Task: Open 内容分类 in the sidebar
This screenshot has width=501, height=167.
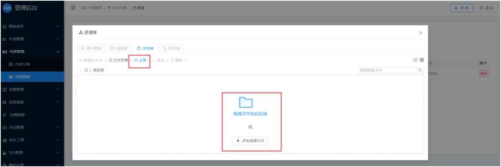Action: click(x=32, y=64)
